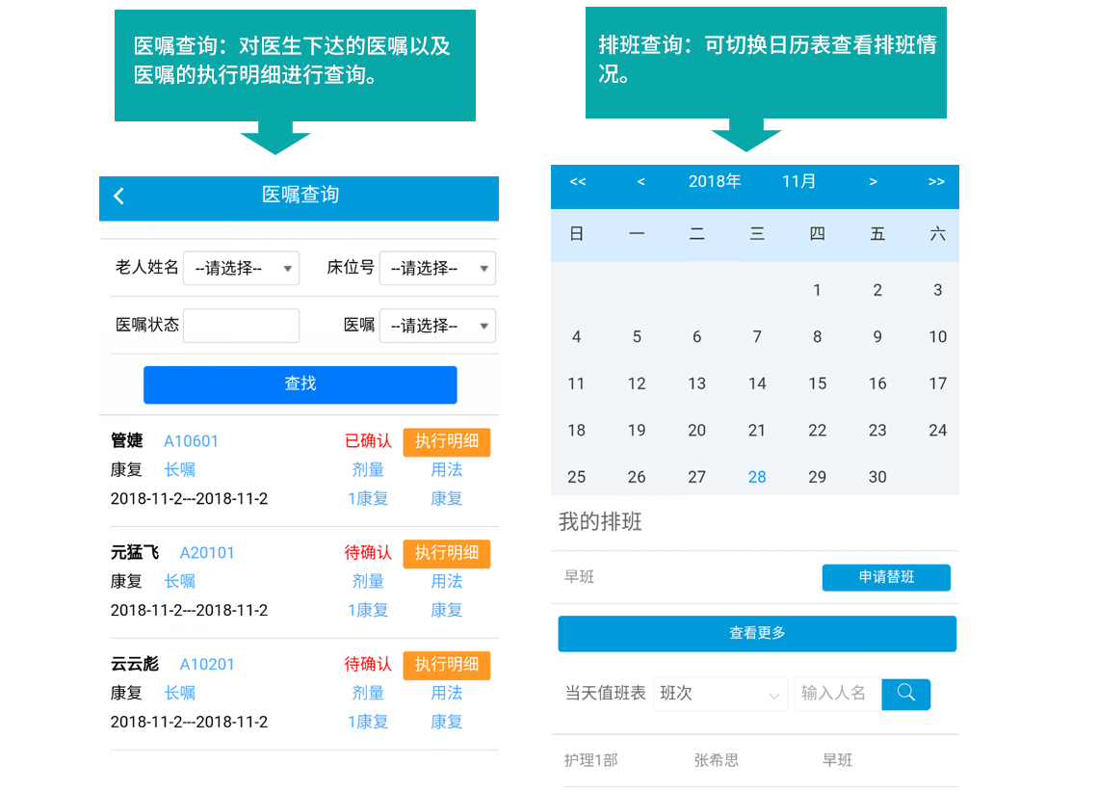Click the 医嘱状态 input field
Screen dimensions: 1098x792
coord(242,327)
